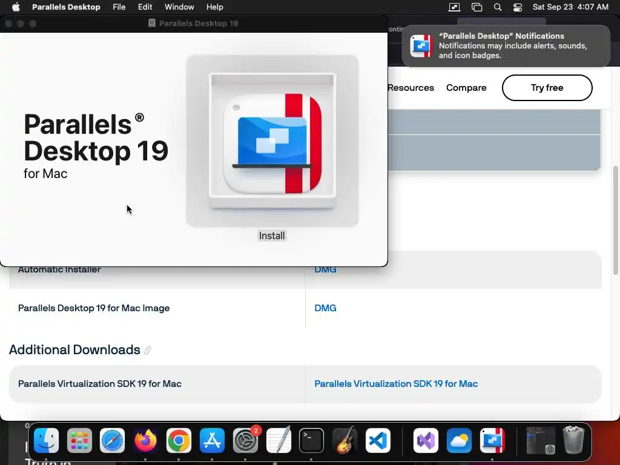The image size is (620, 465).
Task: Open TextEdit from the Dock
Action: (279, 440)
